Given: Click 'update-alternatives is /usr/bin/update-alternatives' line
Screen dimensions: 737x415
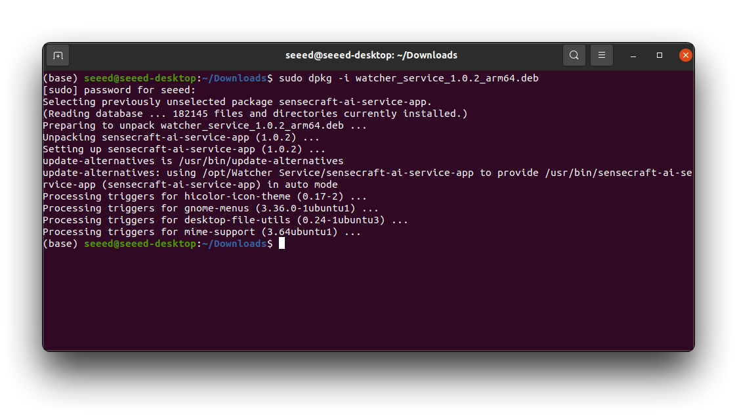Looking at the screenshot, I should point(193,161).
